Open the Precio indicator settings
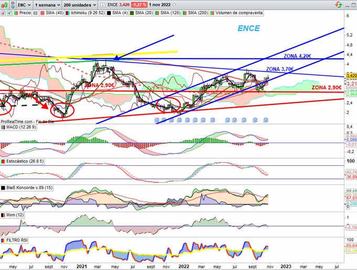The width and height of the screenshot is (357, 270). [25, 13]
